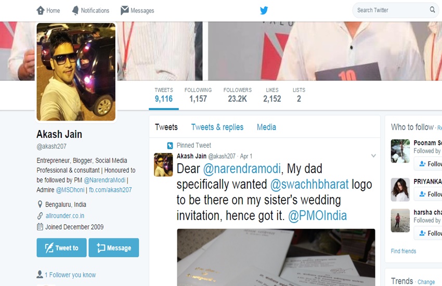Open the pinned tweet options chevron
Screen dimensions: 442x286
[373, 156]
